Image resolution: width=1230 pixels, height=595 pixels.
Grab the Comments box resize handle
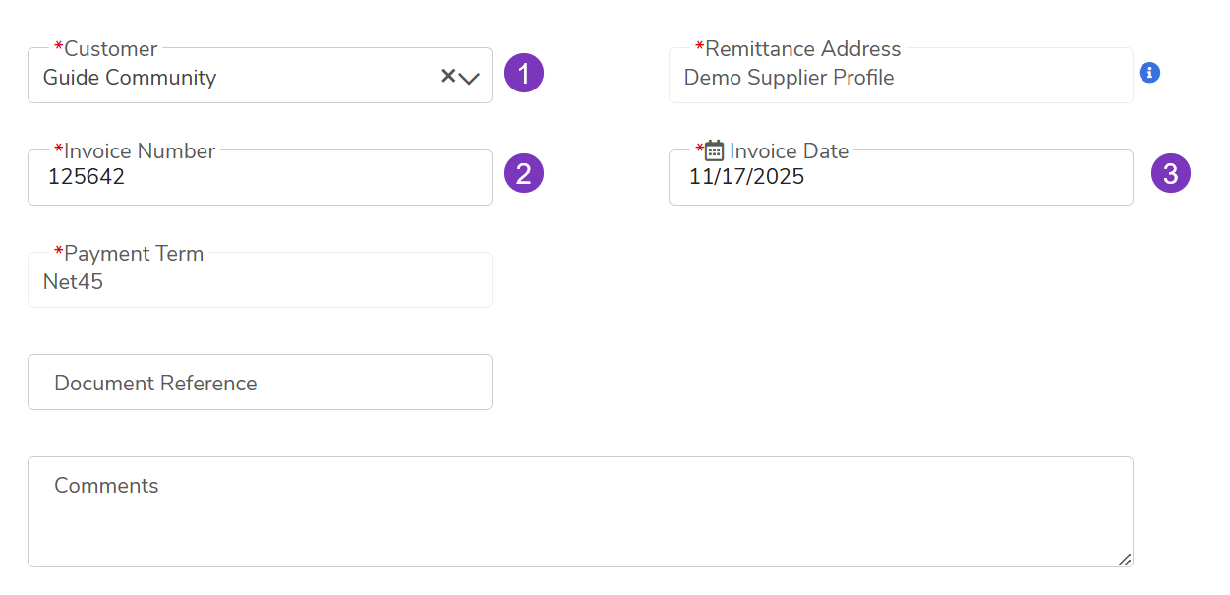[1124, 559]
